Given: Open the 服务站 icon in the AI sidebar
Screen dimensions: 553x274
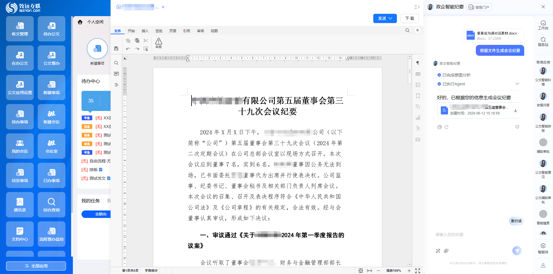Looking at the screenshot, I should [x=543, y=42].
